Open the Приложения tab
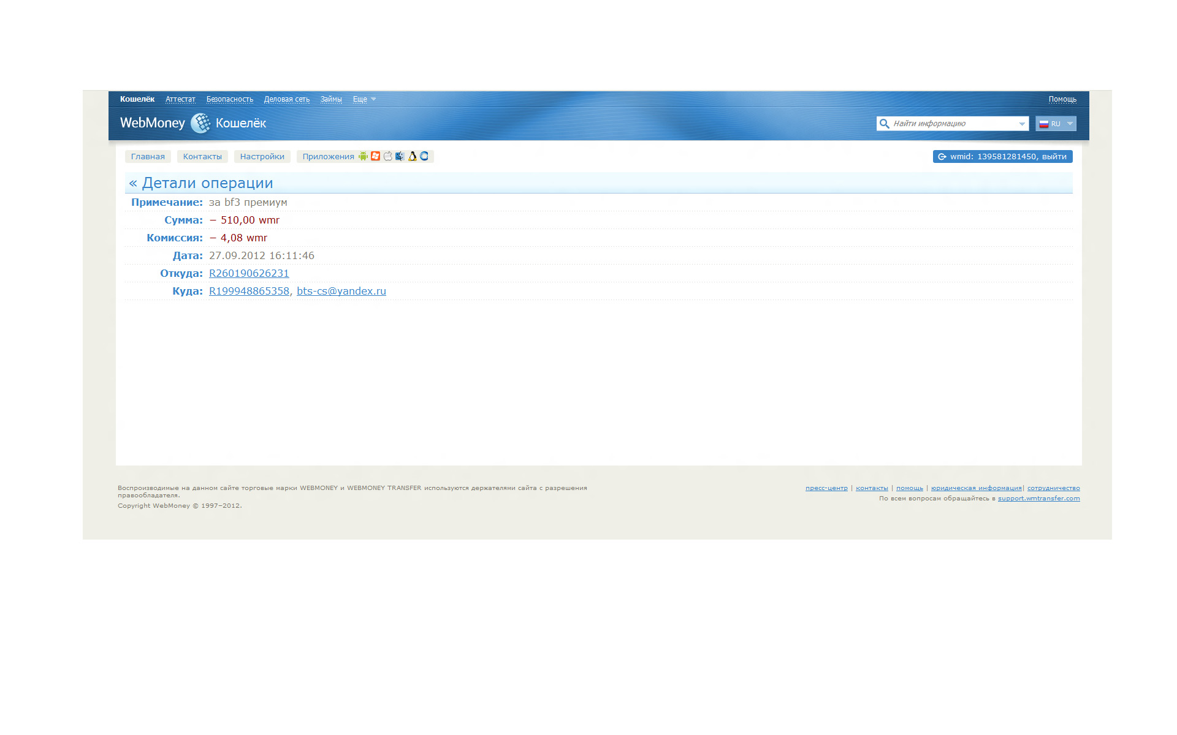This screenshot has height=735, width=1177. (328, 157)
